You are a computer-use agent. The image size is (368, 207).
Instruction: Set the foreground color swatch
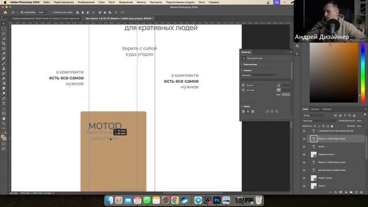pos(3,137)
